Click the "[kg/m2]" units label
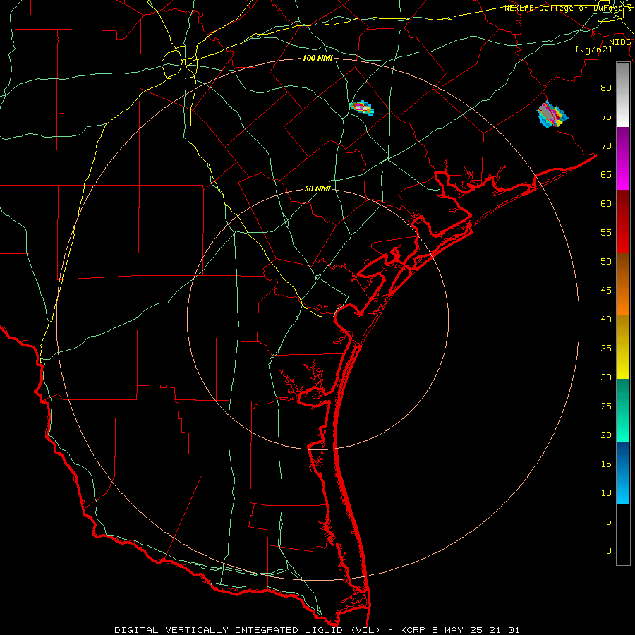This screenshot has width=635, height=635. point(593,49)
